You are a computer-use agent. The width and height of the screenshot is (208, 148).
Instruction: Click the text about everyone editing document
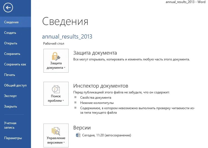click(x=131, y=59)
